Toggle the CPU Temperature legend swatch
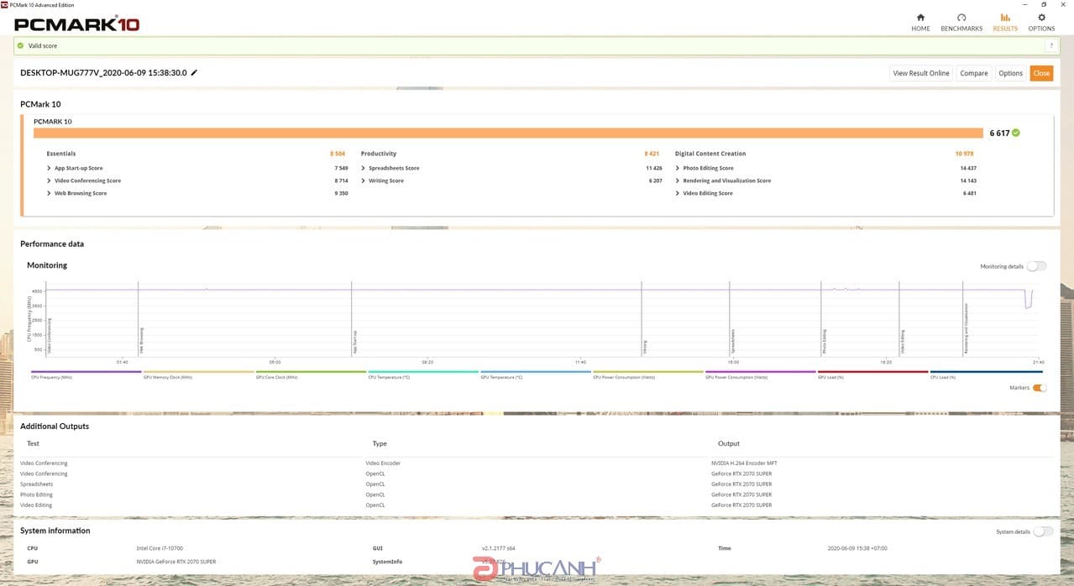 pos(423,372)
